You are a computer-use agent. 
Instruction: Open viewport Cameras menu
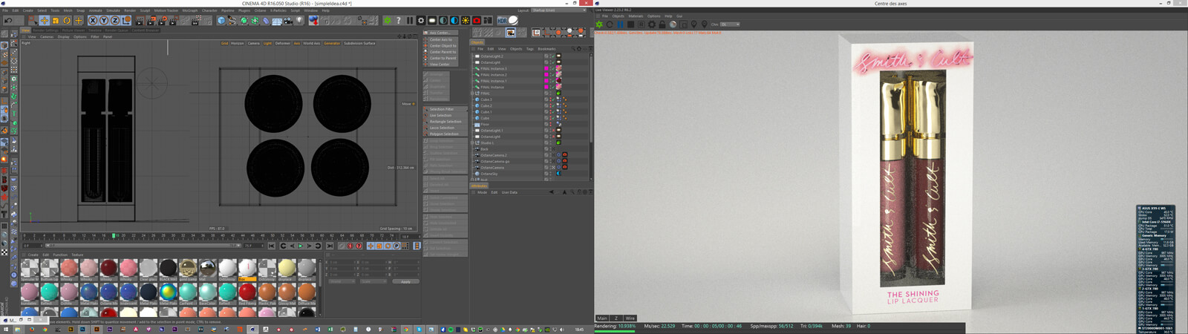click(47, 36)
